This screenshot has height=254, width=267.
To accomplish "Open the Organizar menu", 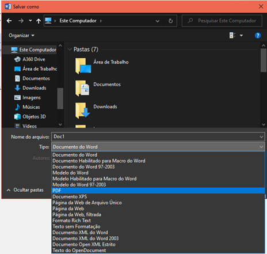I will coord(21,36).
